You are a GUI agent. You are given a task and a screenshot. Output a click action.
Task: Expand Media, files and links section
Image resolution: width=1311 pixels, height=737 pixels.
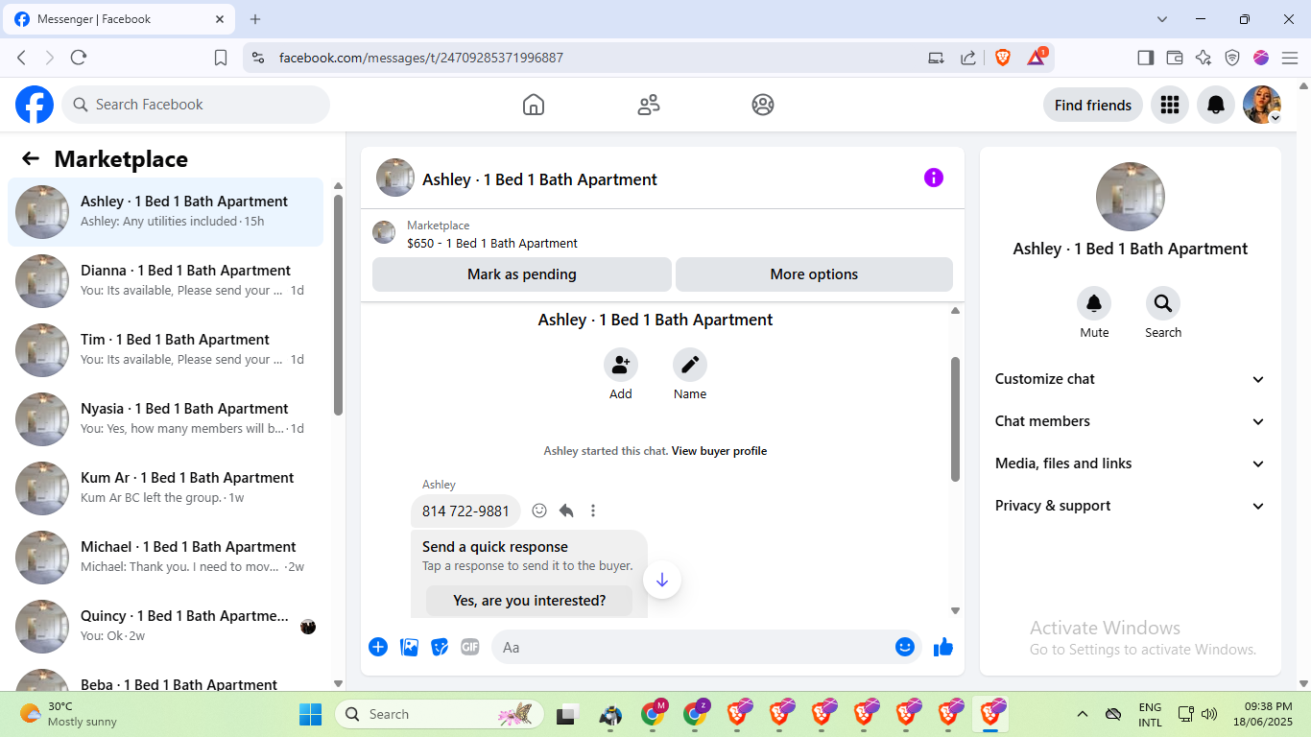point(1131,464)
